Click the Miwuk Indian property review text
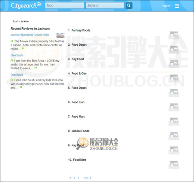Image resolution: width=194 pixels, height=182 pixels. coord(37,45)
